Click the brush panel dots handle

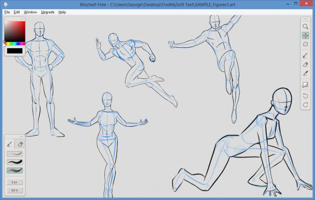(22, 136)
